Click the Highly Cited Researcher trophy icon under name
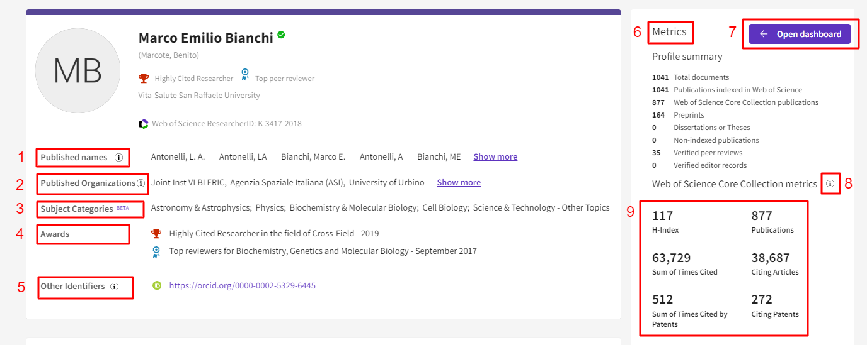867x345 pixels. point(144,79)
